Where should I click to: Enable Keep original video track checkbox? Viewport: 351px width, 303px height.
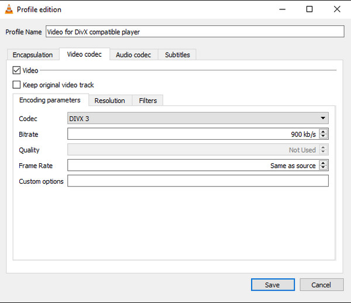coord(16,85)
